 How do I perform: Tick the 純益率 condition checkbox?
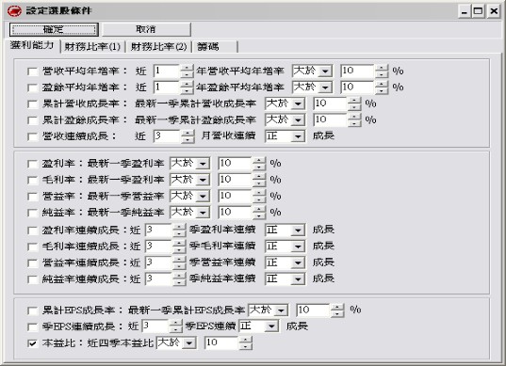click(x=32, y=213)
